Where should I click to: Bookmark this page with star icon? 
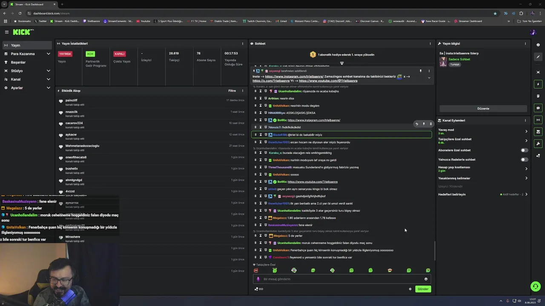[x=495, y=13]
